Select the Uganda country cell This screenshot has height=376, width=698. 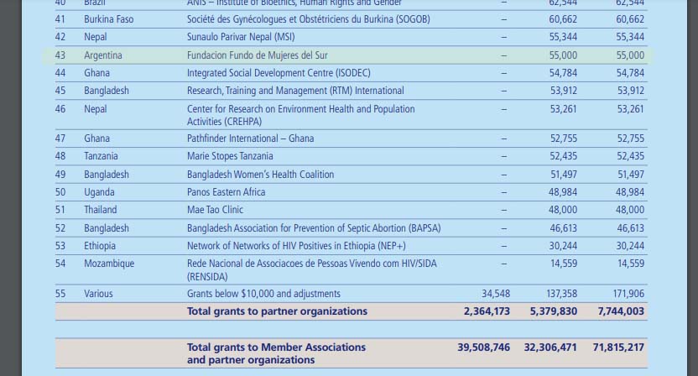[x=99, y=192]
